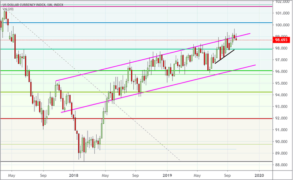This screenshot has width=293, height=180.
Task: Select the blue horizontal line near 100.2
Action: 136,23
